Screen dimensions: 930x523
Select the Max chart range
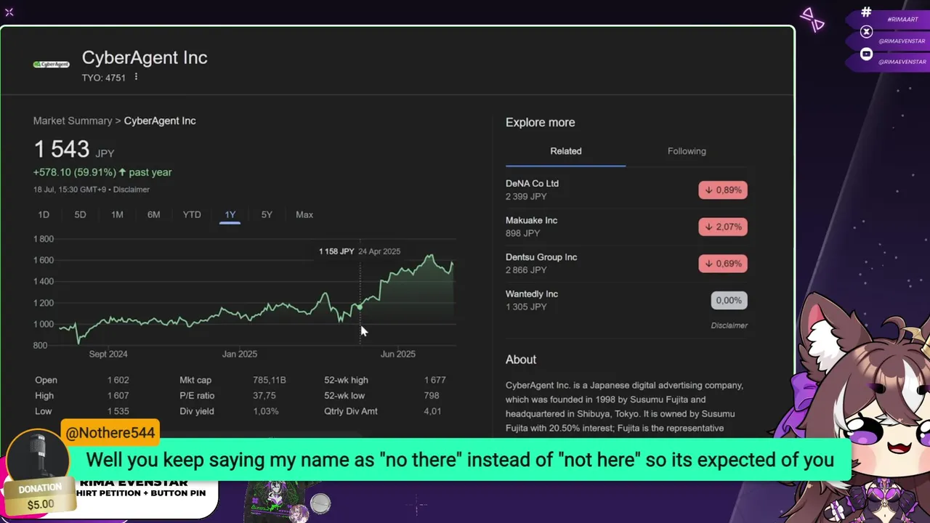pos(304,214)
